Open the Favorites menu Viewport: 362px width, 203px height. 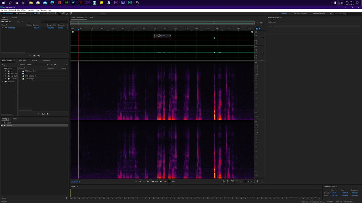click(31, 10)
